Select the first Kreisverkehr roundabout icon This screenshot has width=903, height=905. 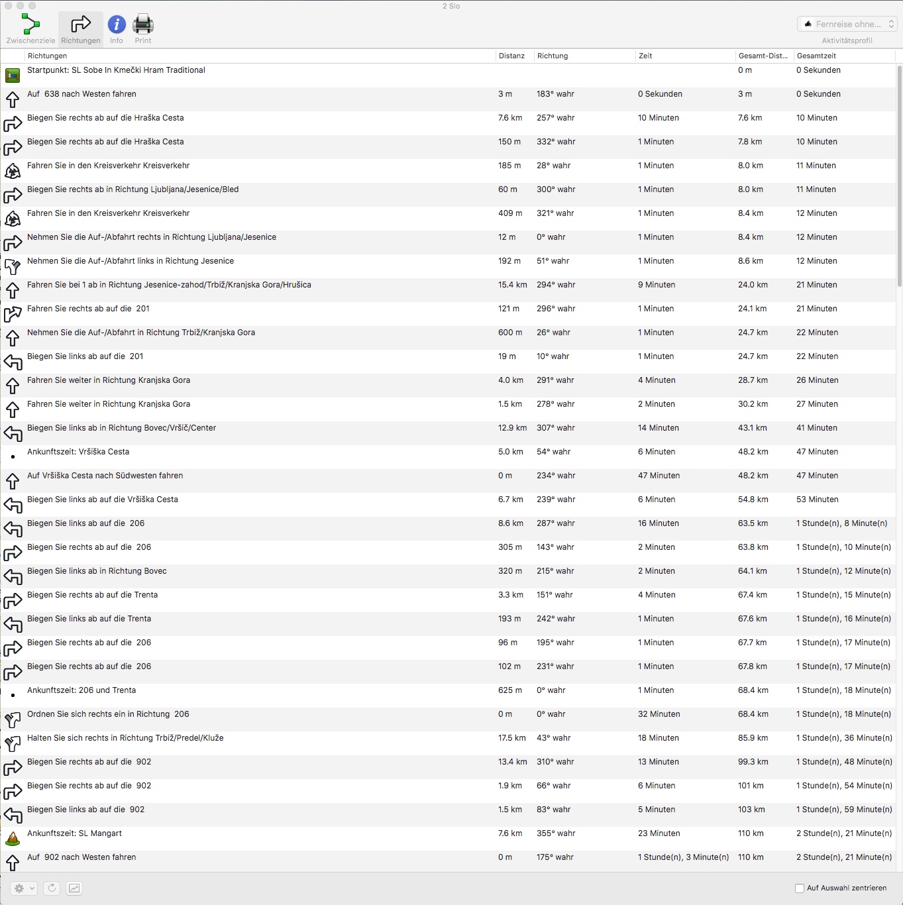(x=13, y=171)
